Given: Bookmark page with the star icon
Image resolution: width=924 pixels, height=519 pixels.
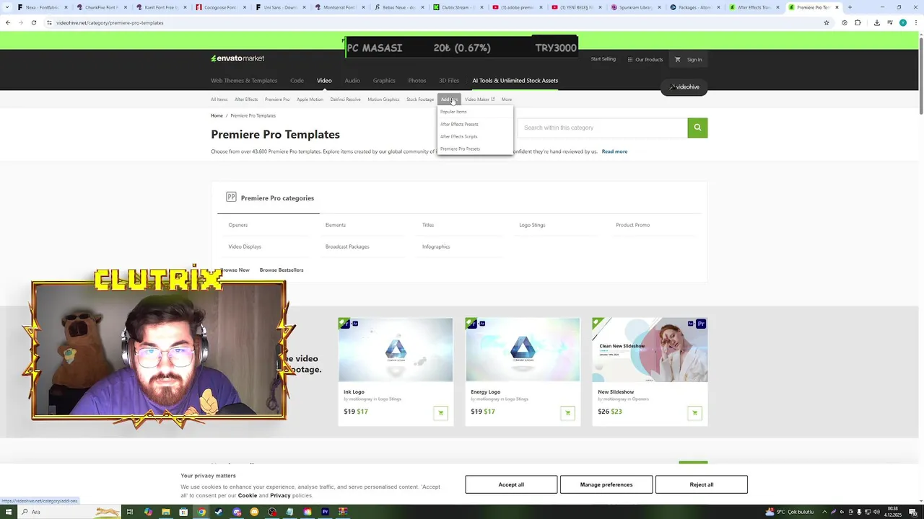Looking at the screenshot, I should point(827,22).
